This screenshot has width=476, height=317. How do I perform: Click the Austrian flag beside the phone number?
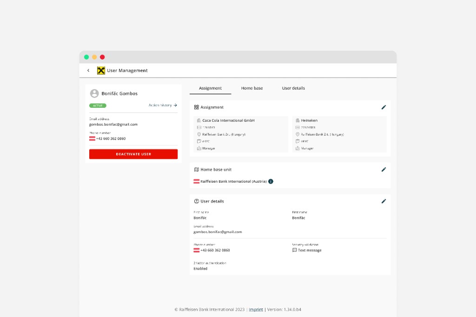click(x=92, y=138)
